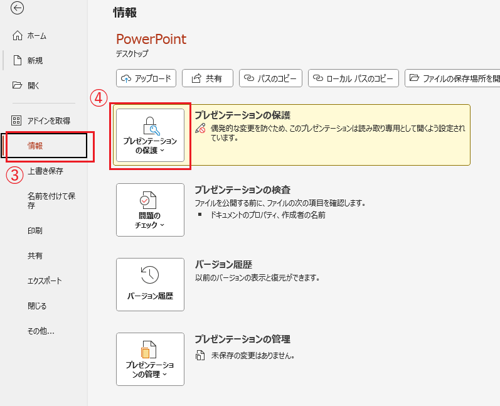Click 未保存の変更はありません text
500x406 pixels.
point(253,356)
